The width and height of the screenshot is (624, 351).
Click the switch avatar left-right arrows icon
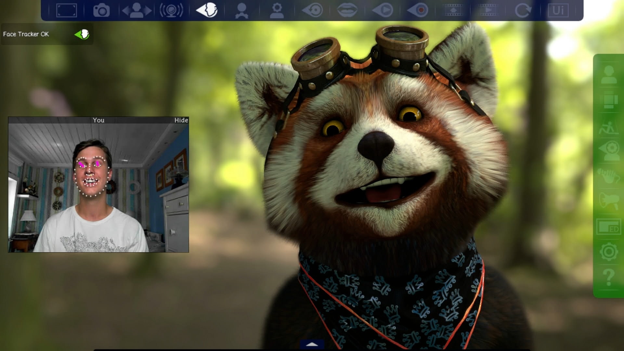click(136, 10)
